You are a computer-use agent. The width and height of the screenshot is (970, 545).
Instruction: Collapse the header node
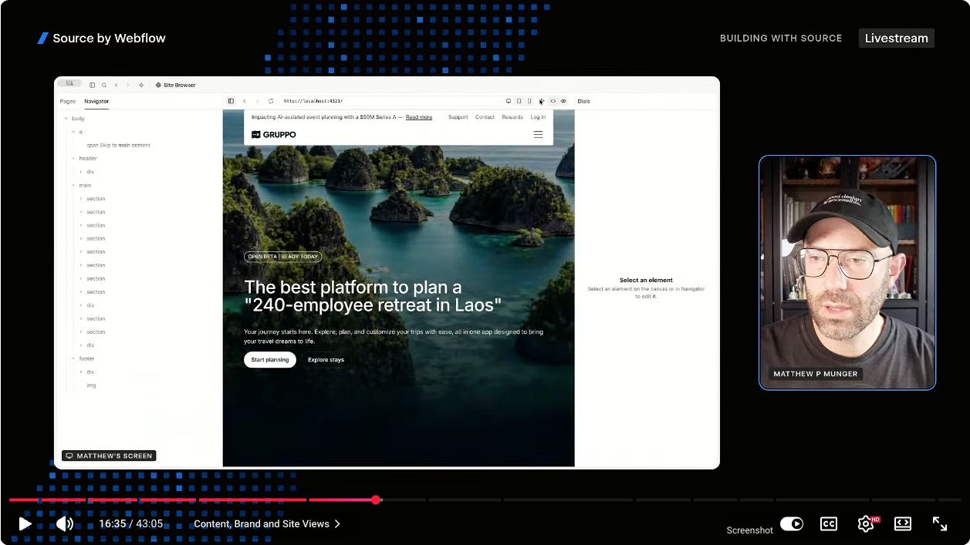tap(73, 158)
